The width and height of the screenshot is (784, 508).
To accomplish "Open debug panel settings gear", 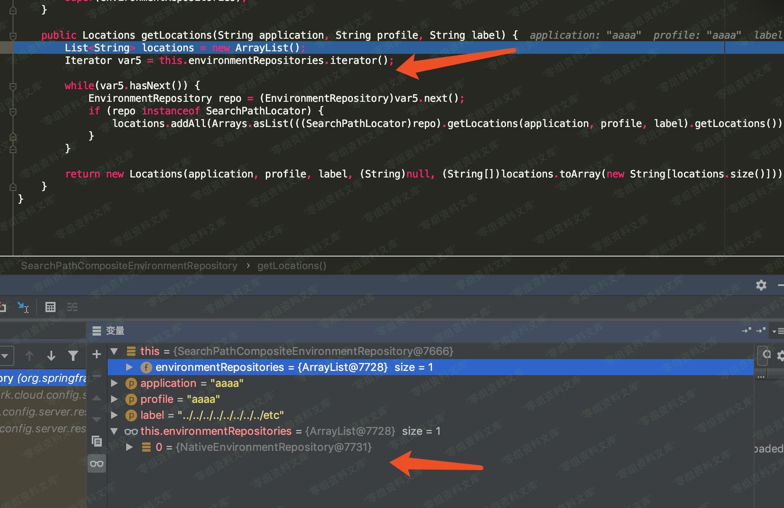I will click(x=761, y=285).
